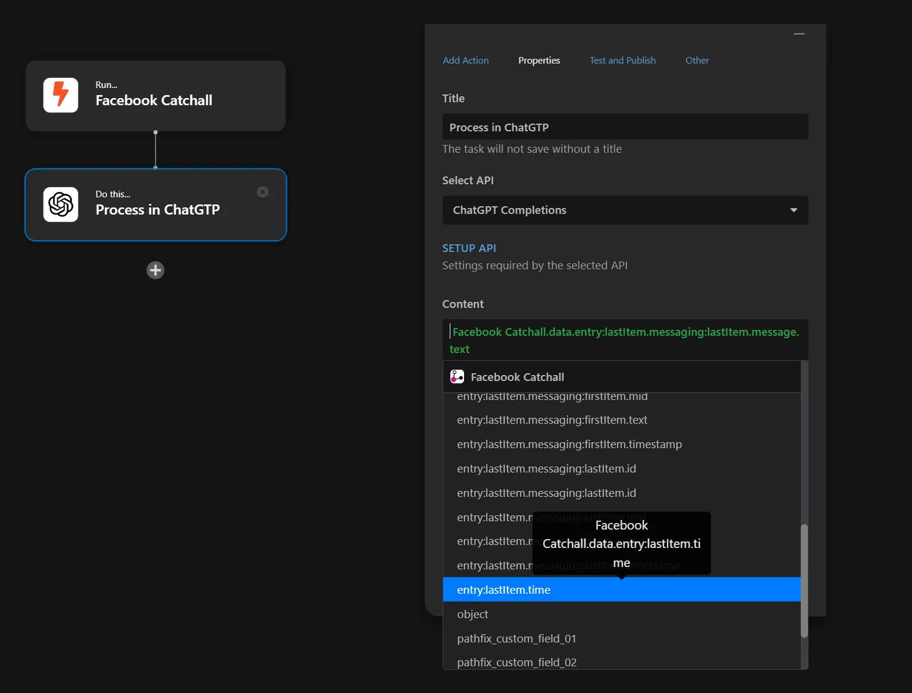Image resolution: width=912 pixels, height=693 pixels.
Task: Switch to the Properties tab
Action: tap(539, 61)
